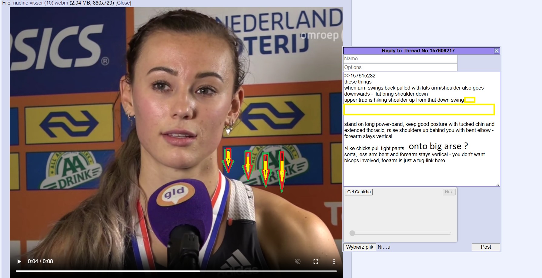Enter fullscreen with the expand icon
Screen dimensions: 542x278
point(316,261)
